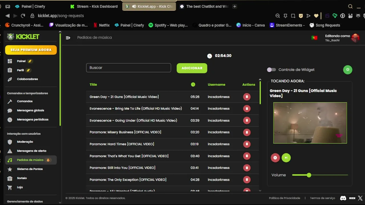
Task: Click the ADICIONAR button
Action: coord(192,68)
